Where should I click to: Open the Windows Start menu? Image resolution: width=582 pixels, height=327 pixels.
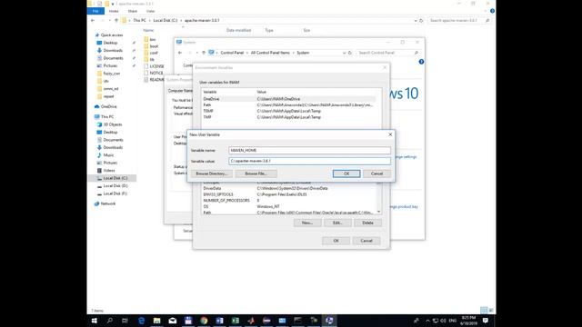coord(95,321)
